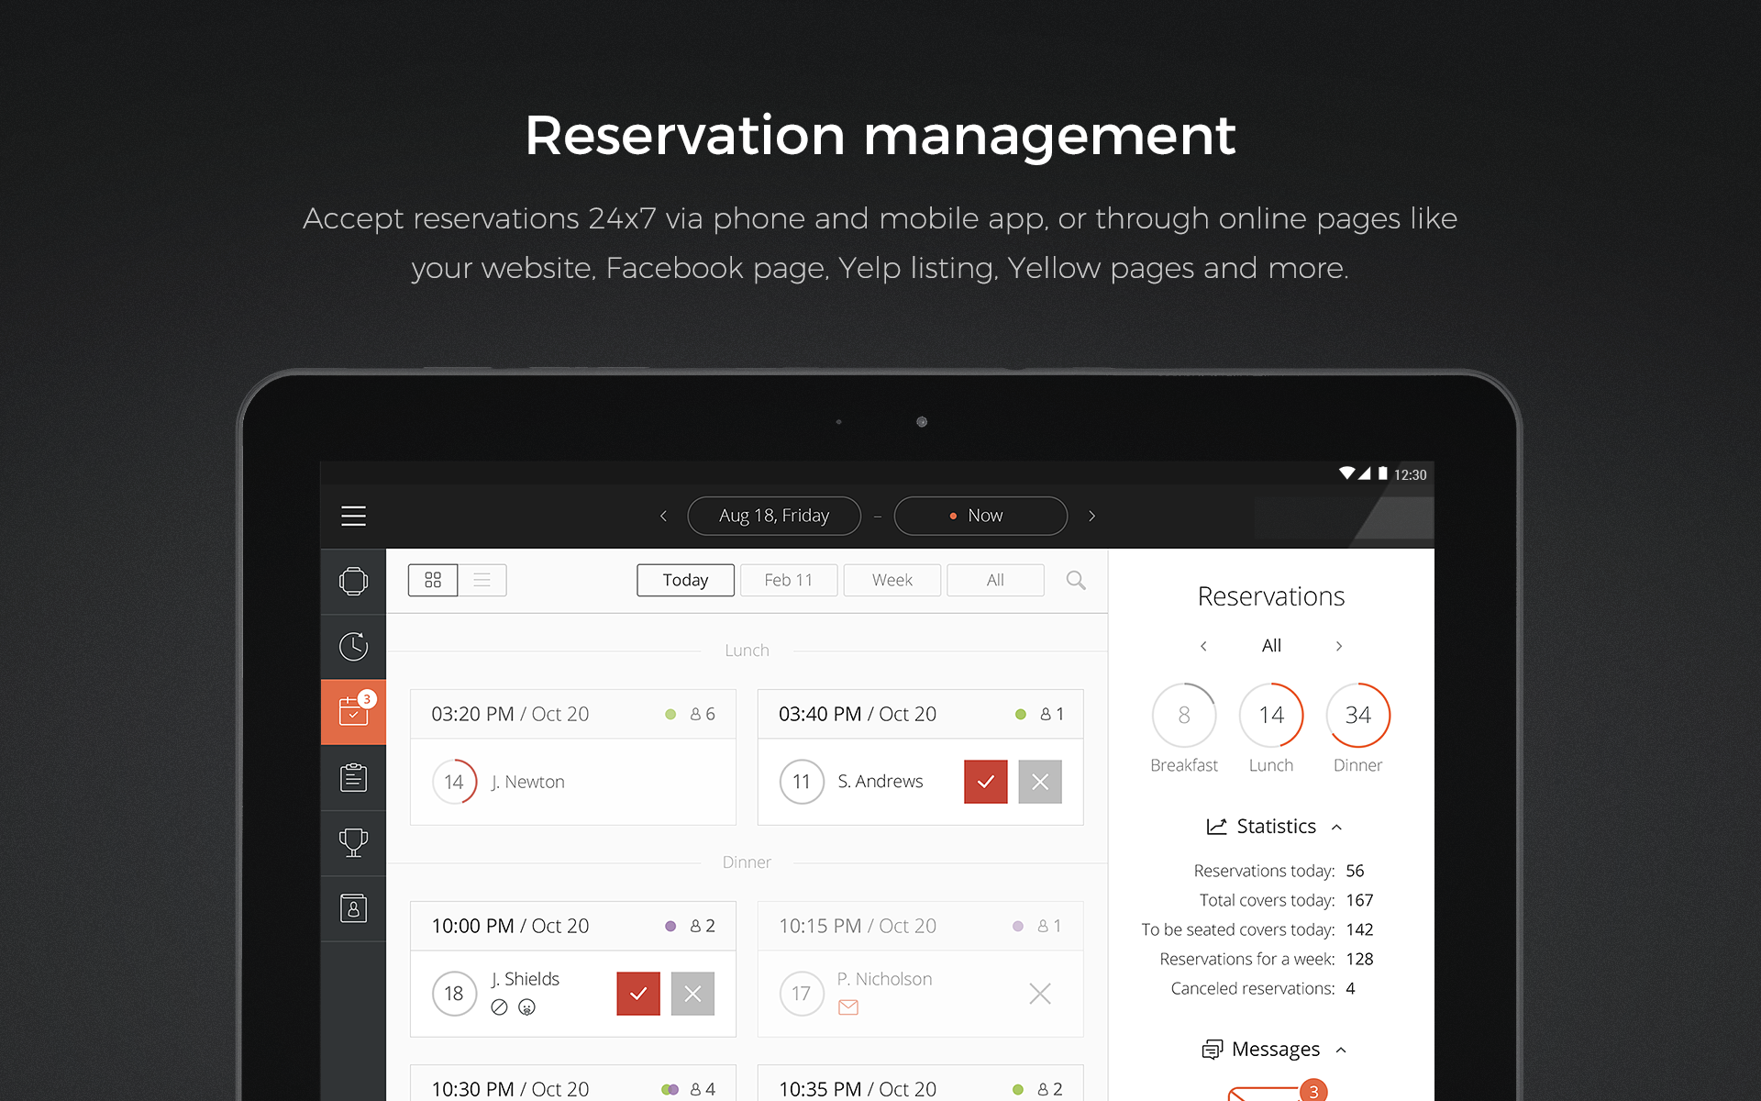Accept S. Andrews reservation with checkmark
Screen dimensions: 1761x1101
point(985,782)
